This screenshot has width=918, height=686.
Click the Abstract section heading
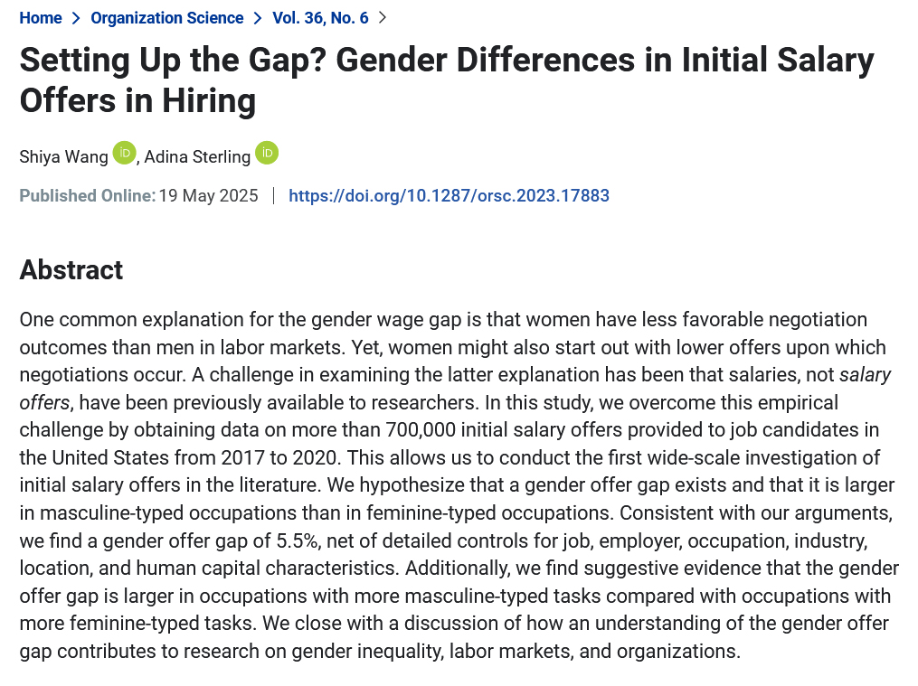point(71,270)
